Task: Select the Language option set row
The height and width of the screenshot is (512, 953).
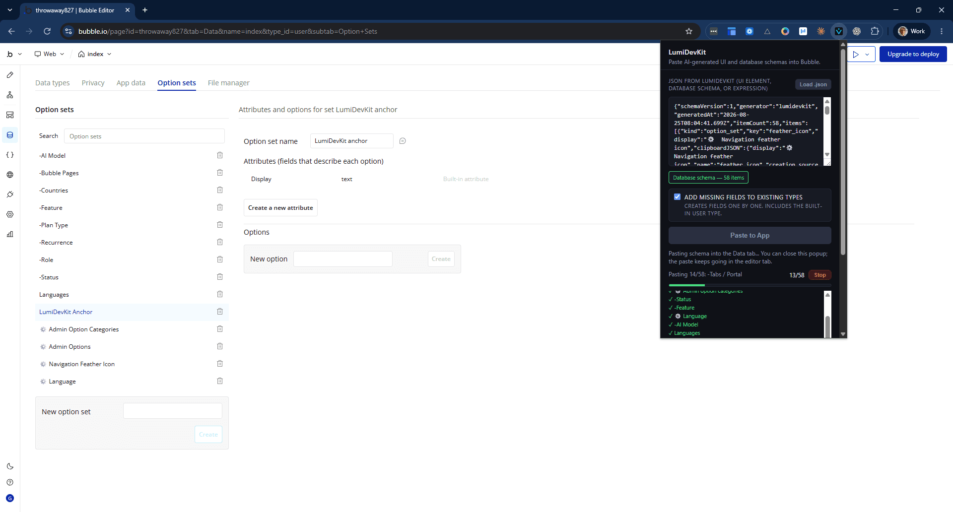Action: (x=132, y=381)
